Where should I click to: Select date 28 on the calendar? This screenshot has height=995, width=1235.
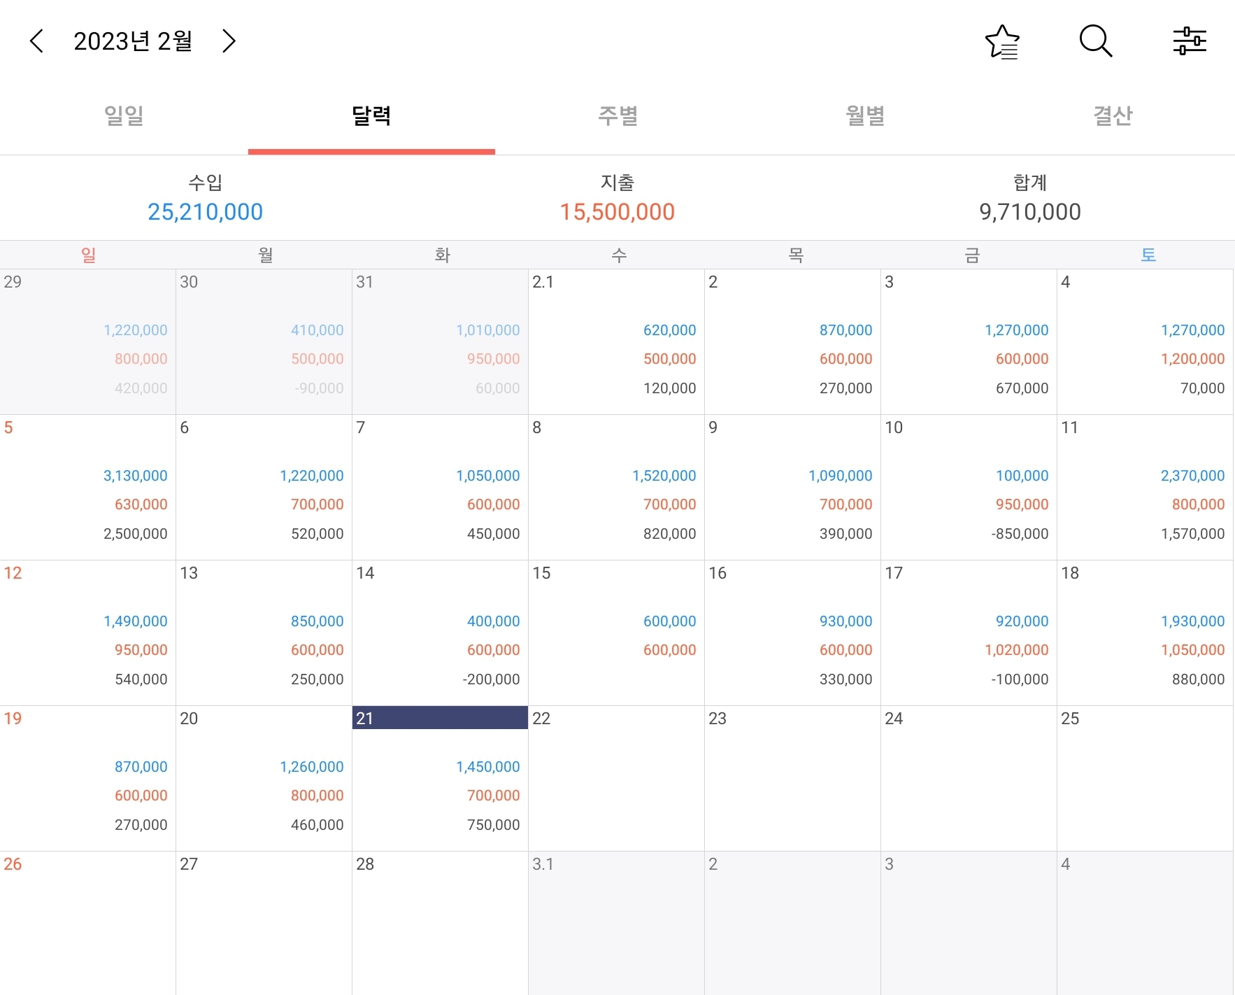[440, 924]
